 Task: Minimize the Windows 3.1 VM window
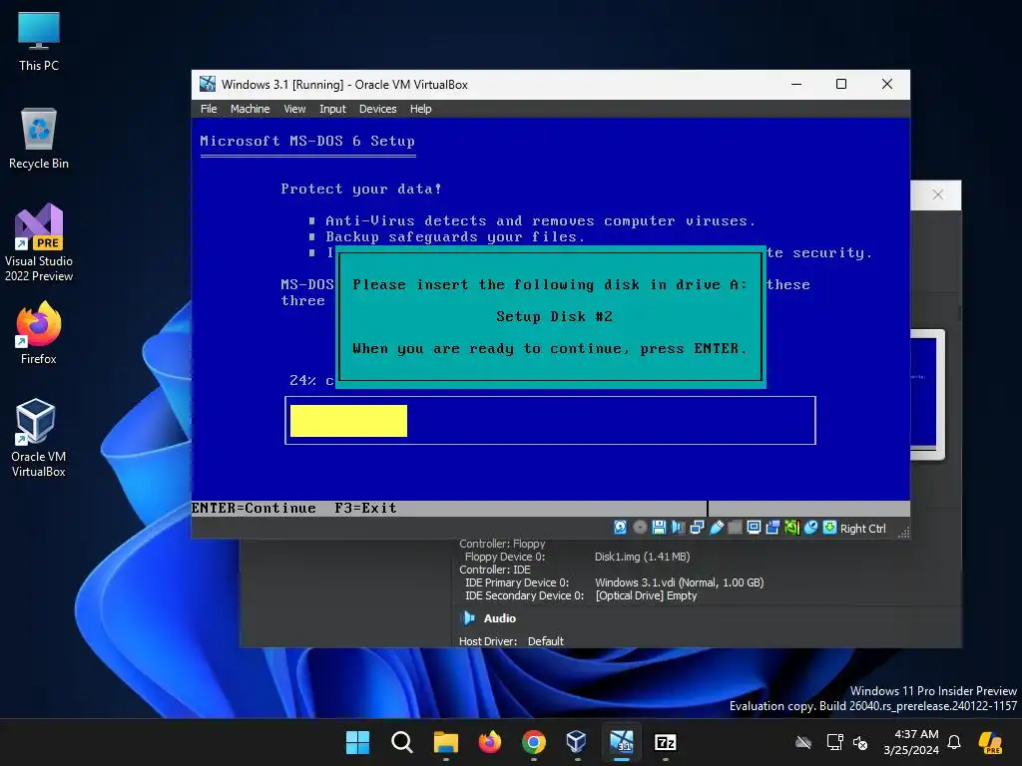796,84
